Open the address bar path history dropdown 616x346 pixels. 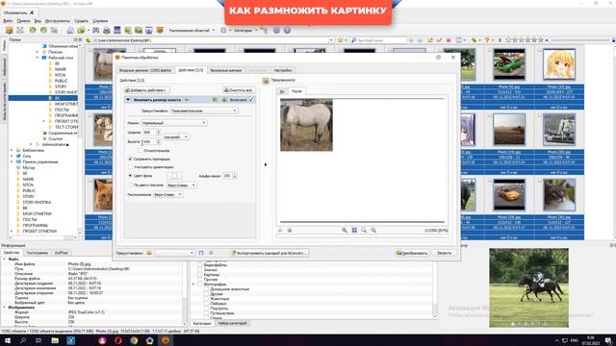(x=331, y=40)
